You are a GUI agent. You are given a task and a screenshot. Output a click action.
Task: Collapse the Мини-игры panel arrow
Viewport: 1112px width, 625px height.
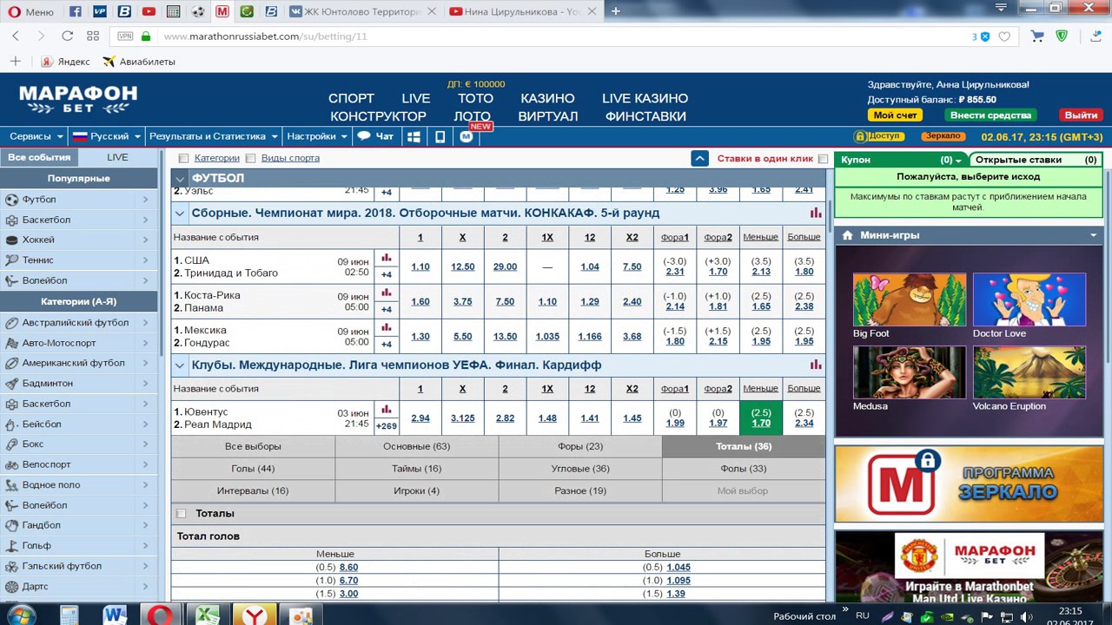click(1094, 235)
